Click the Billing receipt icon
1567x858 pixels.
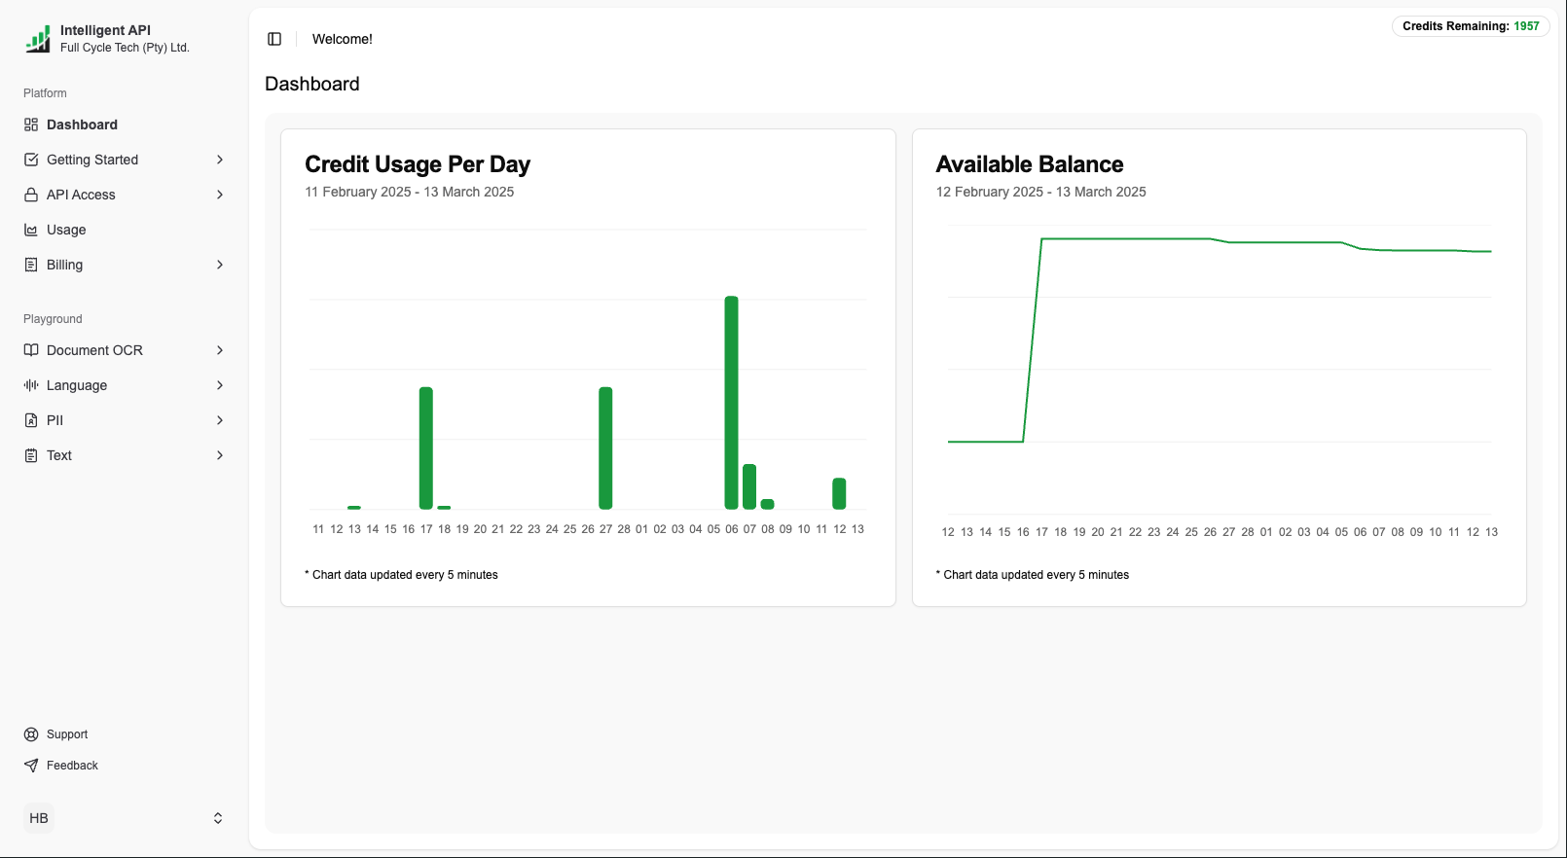click(x=31, y=265)
